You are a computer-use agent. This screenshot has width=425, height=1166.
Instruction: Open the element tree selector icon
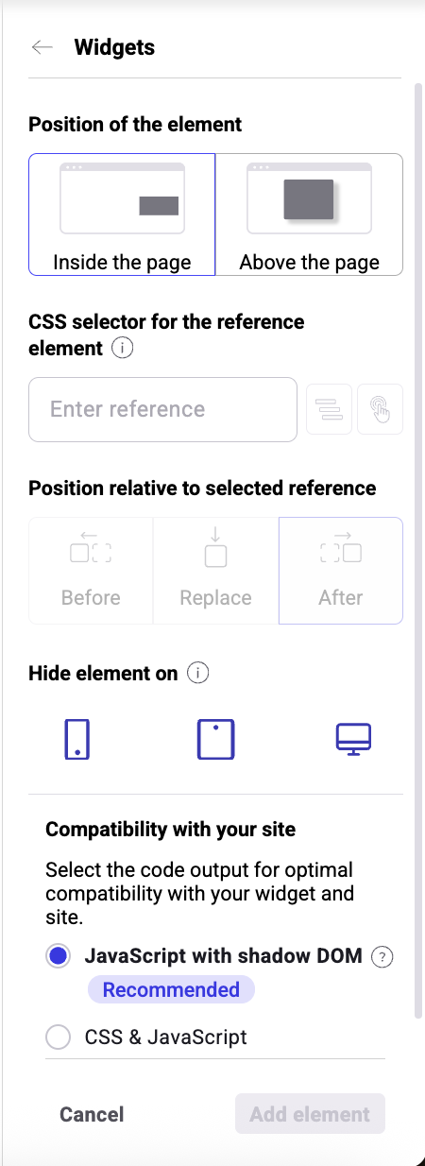tap(330, 409)
